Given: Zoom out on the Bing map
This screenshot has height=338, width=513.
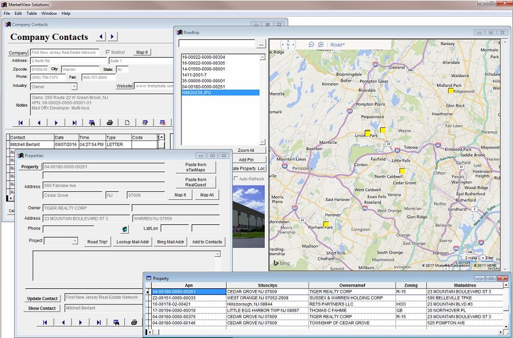Looking at the screenshot, I should point(312,45).
